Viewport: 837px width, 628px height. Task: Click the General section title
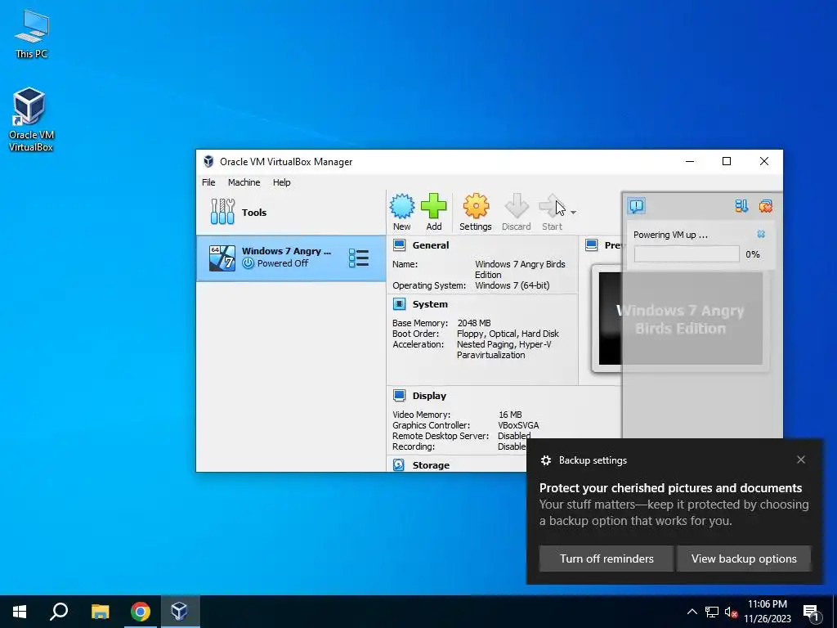point(430,245)
